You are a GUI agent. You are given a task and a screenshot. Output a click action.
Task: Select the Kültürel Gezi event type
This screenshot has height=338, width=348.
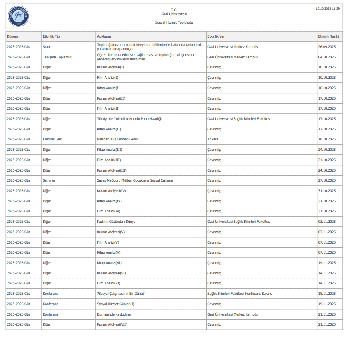52,139
